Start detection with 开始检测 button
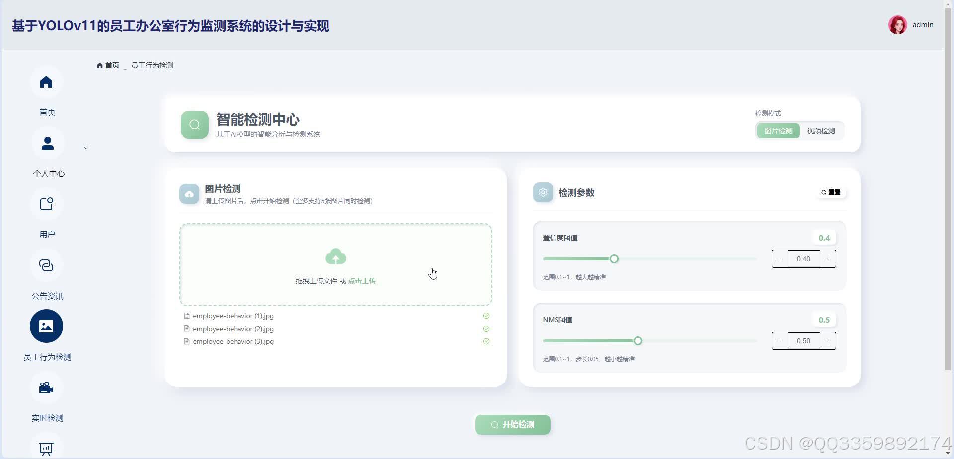The width and height of the screenshot is (954, 459). click(x=513, y=425)
